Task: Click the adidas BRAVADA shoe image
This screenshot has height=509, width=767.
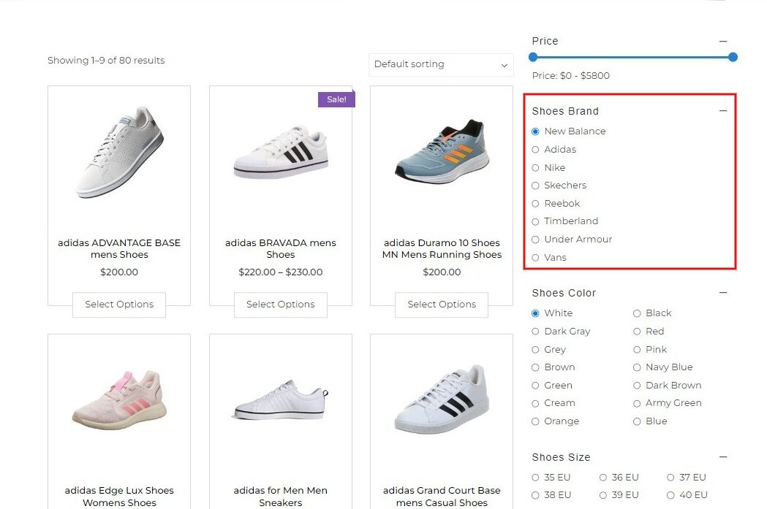Action: coord(280,152)
